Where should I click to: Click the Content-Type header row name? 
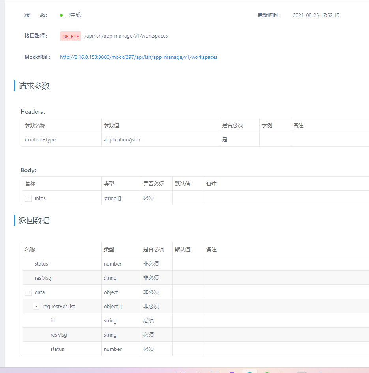coord(40,139)
